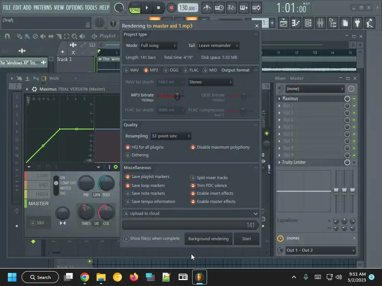Viewport: 382px width, 286px height.
Task: Open Resampling 32-point sinc dropdown
Action: [x=171, y=136]
